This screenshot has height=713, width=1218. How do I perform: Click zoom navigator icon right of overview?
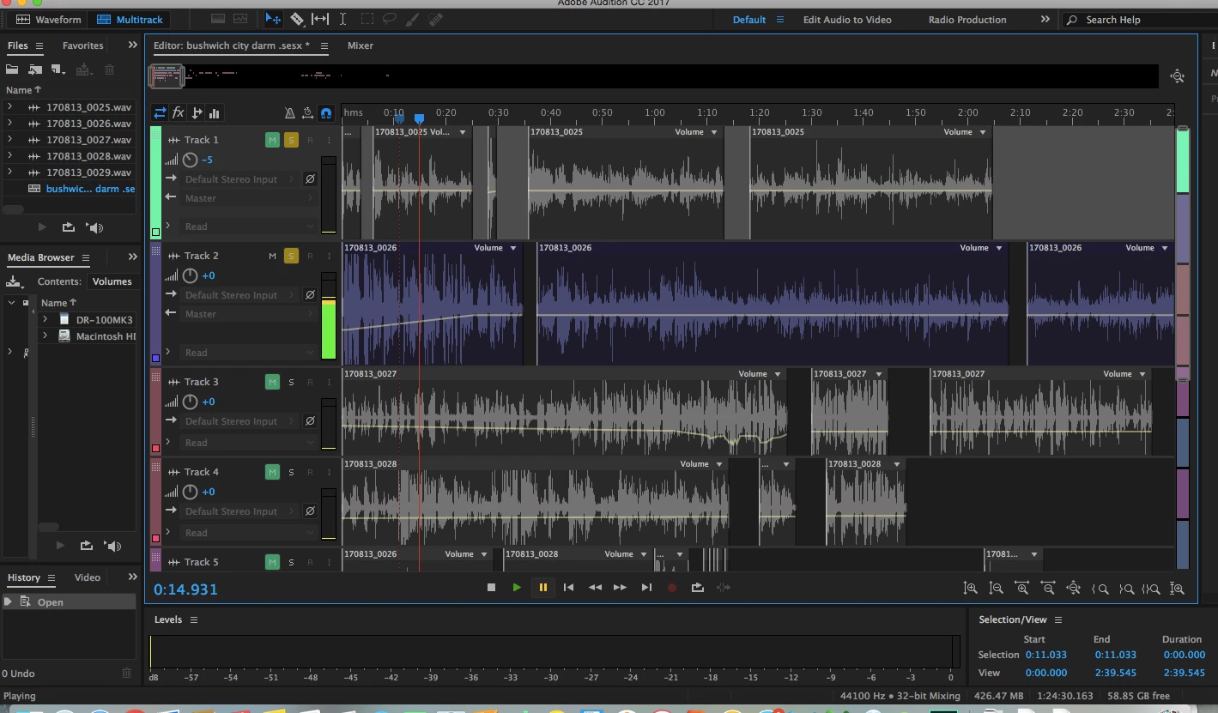[x=1177, y=76]
